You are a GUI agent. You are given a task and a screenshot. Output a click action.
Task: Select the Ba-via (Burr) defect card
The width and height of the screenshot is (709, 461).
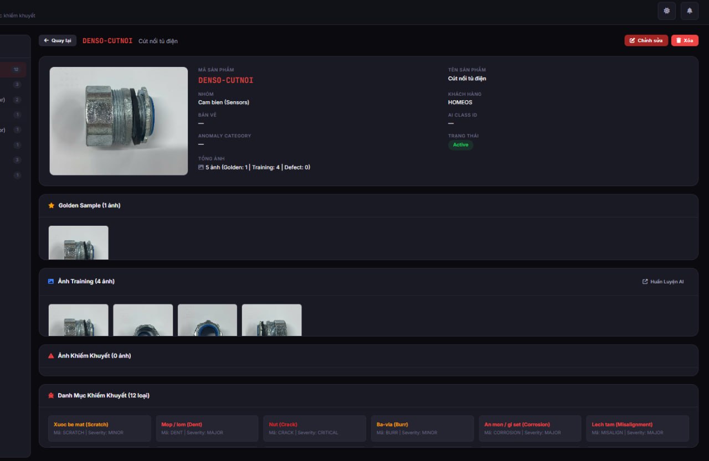[x=423, y=428]
